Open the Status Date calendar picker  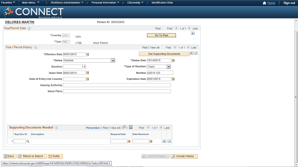173,60
